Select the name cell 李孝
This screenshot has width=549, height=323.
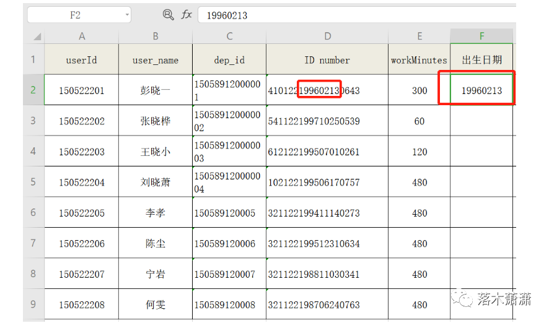click(156, 212)
